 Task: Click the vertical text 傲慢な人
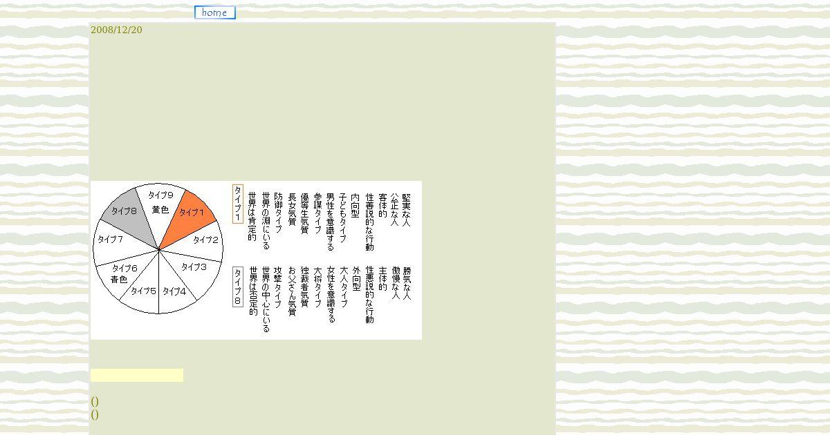pyautogui.click(x=396, y=283)
